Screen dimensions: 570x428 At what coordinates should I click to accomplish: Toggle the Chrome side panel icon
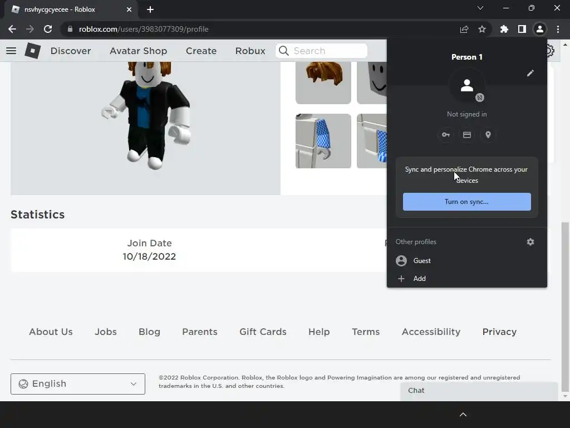[522, 29]
